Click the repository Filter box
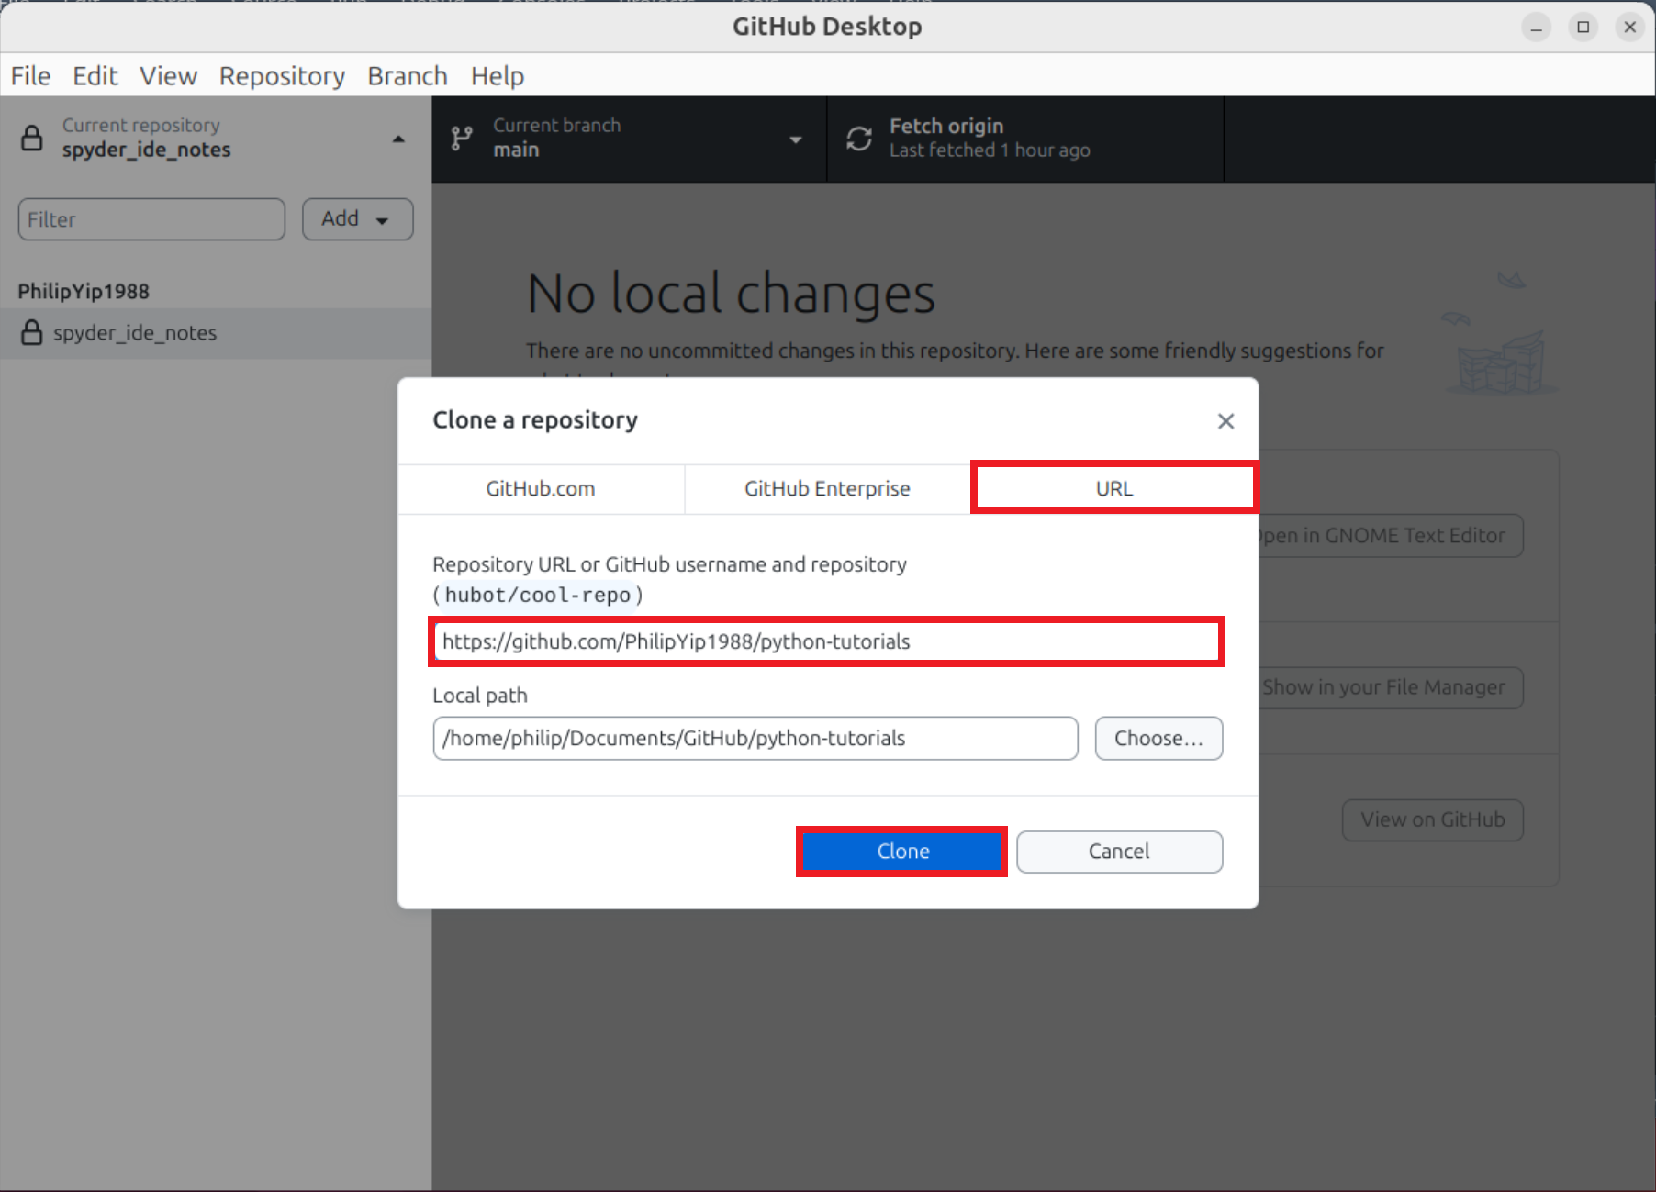Viewport: 1656px width, 1192px height. [151, 219]
